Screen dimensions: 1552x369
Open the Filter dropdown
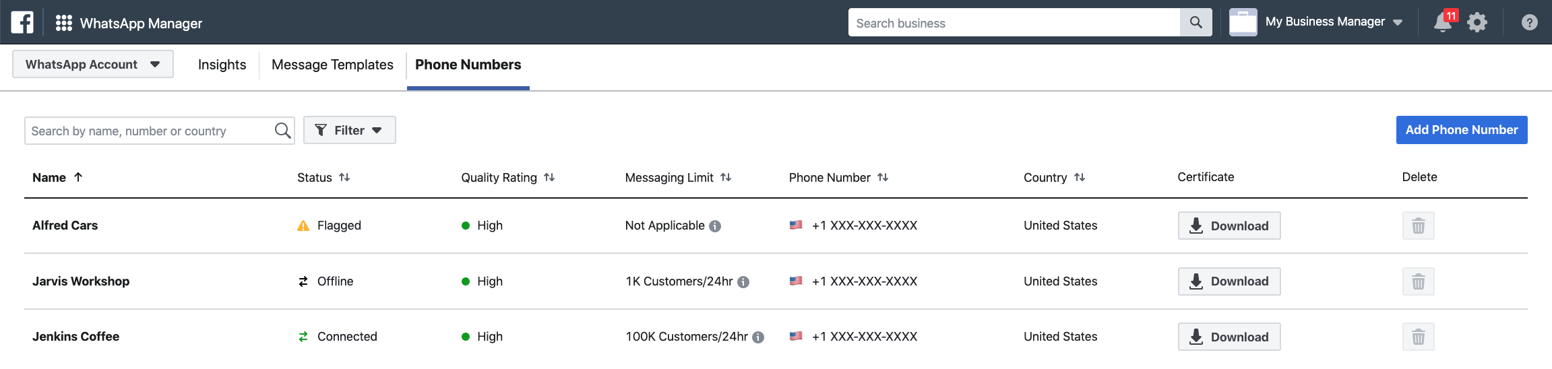pyautogui.click(x=349, y=130)
